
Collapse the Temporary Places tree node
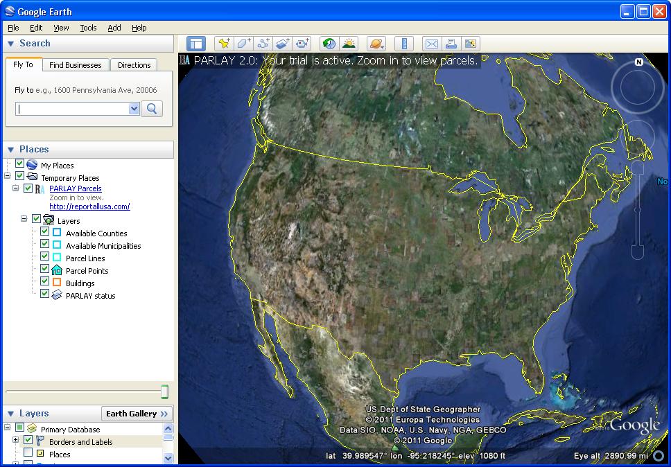[7, 176]
